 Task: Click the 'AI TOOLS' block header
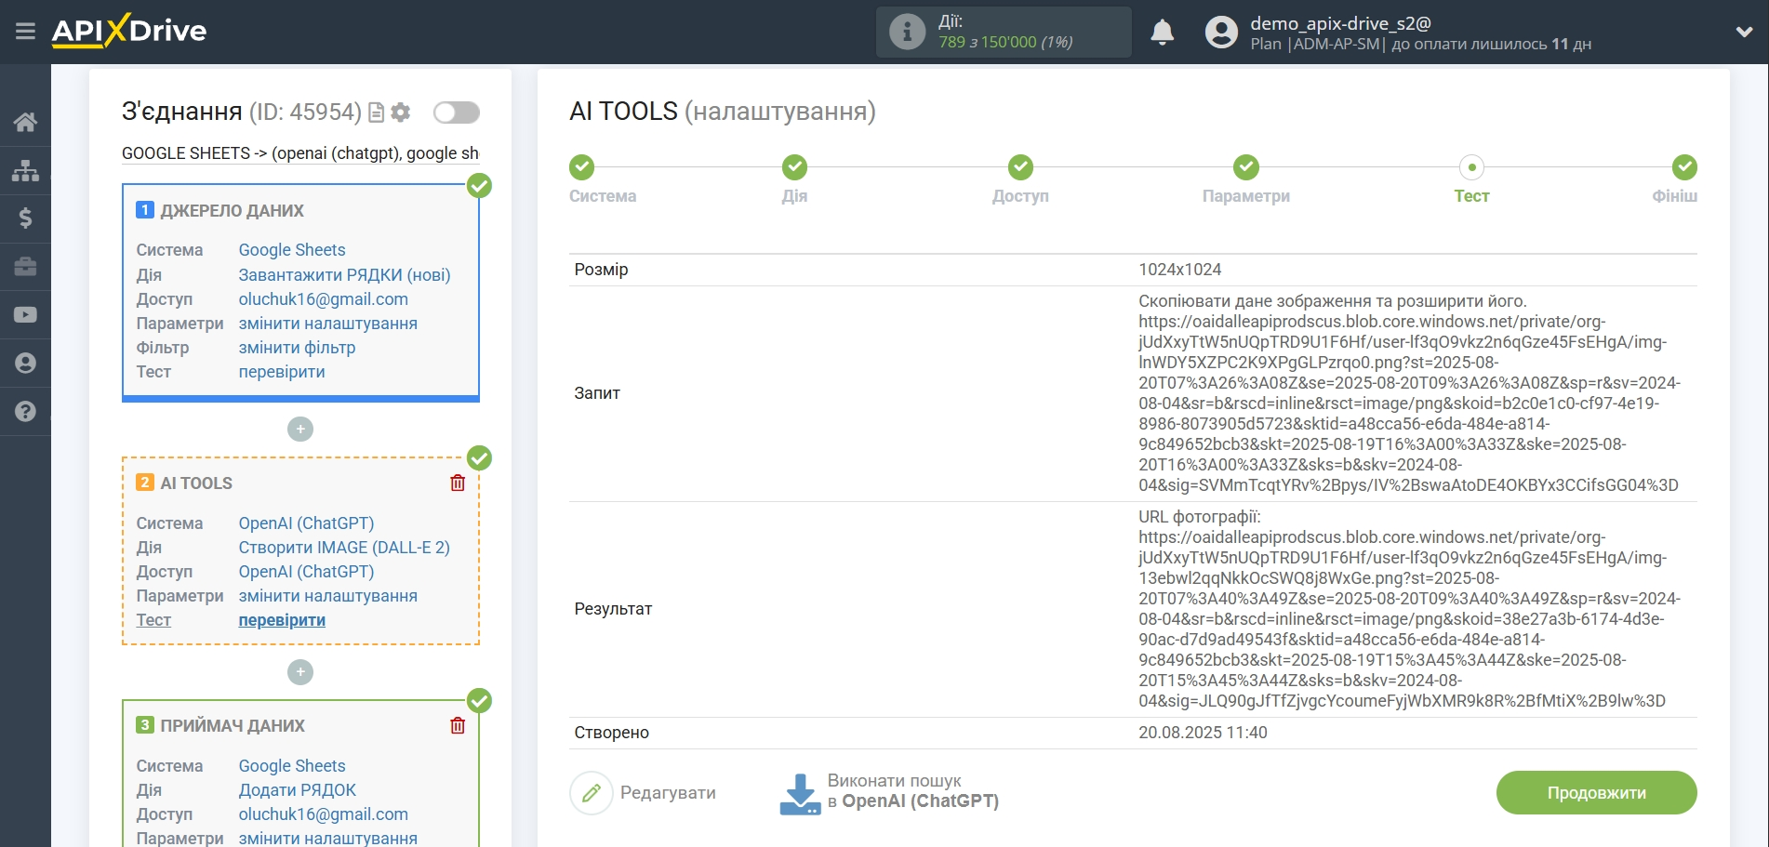[x=196, y=483]
